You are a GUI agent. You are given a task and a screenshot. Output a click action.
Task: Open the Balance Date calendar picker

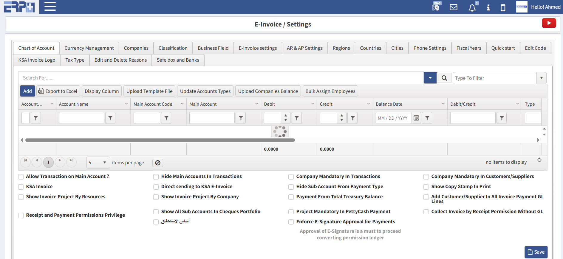click(x=416, y=118)
